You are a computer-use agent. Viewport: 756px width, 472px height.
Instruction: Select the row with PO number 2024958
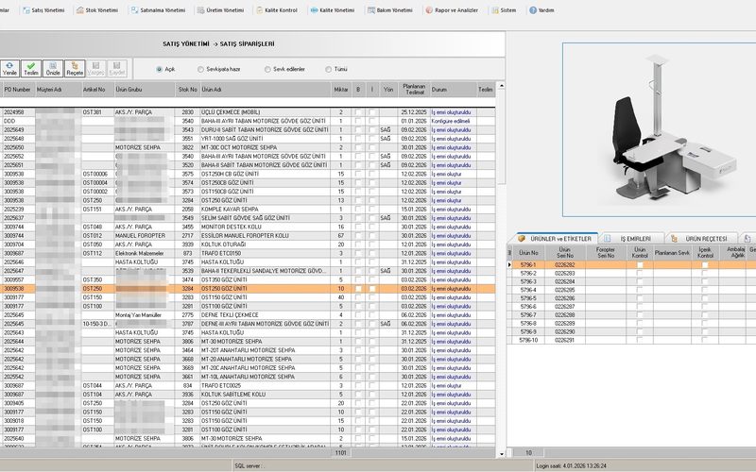[x=248, y=112]
